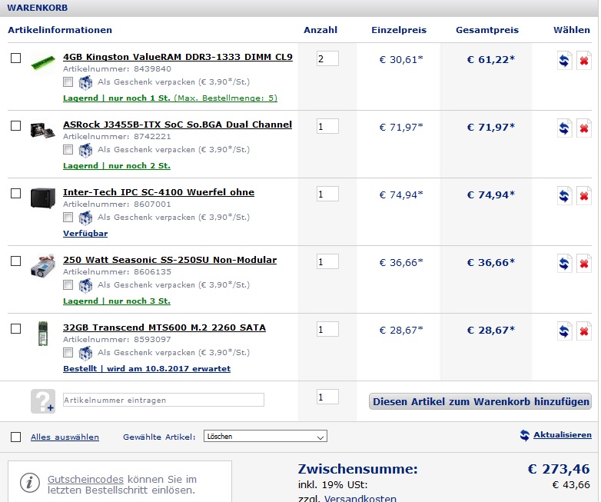Click info icon beside Gutscheincodes text
The width and height of the screenshot is (601, 502).
tap(30, 483)
